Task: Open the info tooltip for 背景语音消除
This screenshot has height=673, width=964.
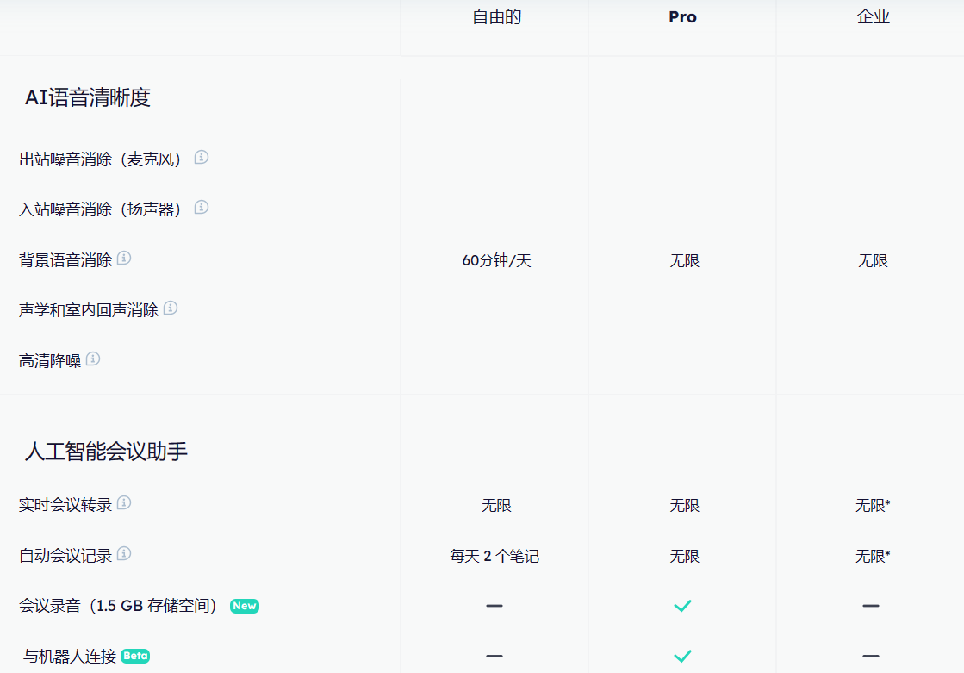Action: (x=124, y=259)
